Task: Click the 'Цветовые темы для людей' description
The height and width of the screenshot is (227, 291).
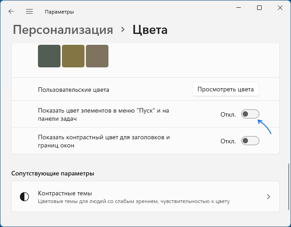Action: 134,201
